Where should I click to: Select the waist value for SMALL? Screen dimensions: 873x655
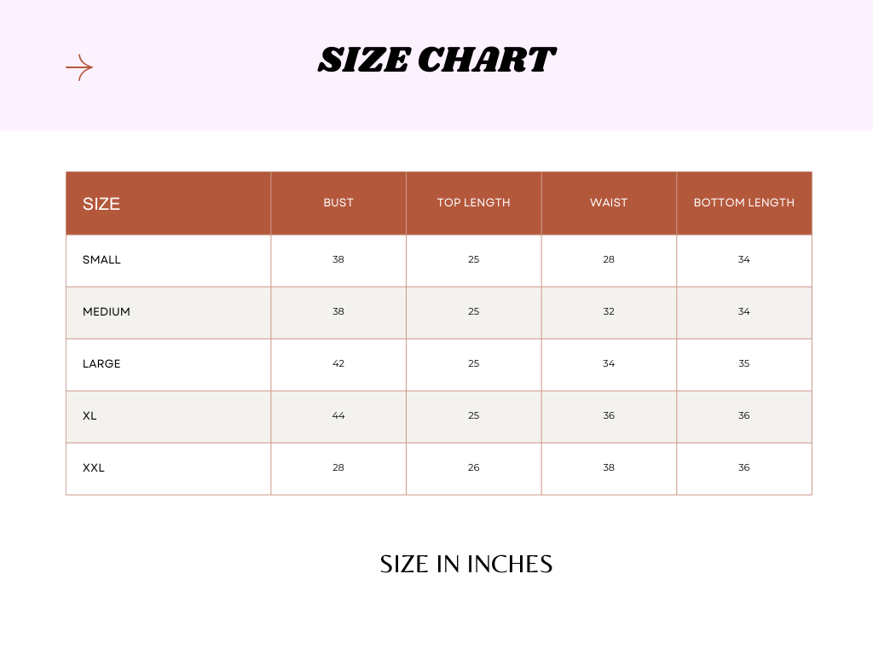pos(609,260)
